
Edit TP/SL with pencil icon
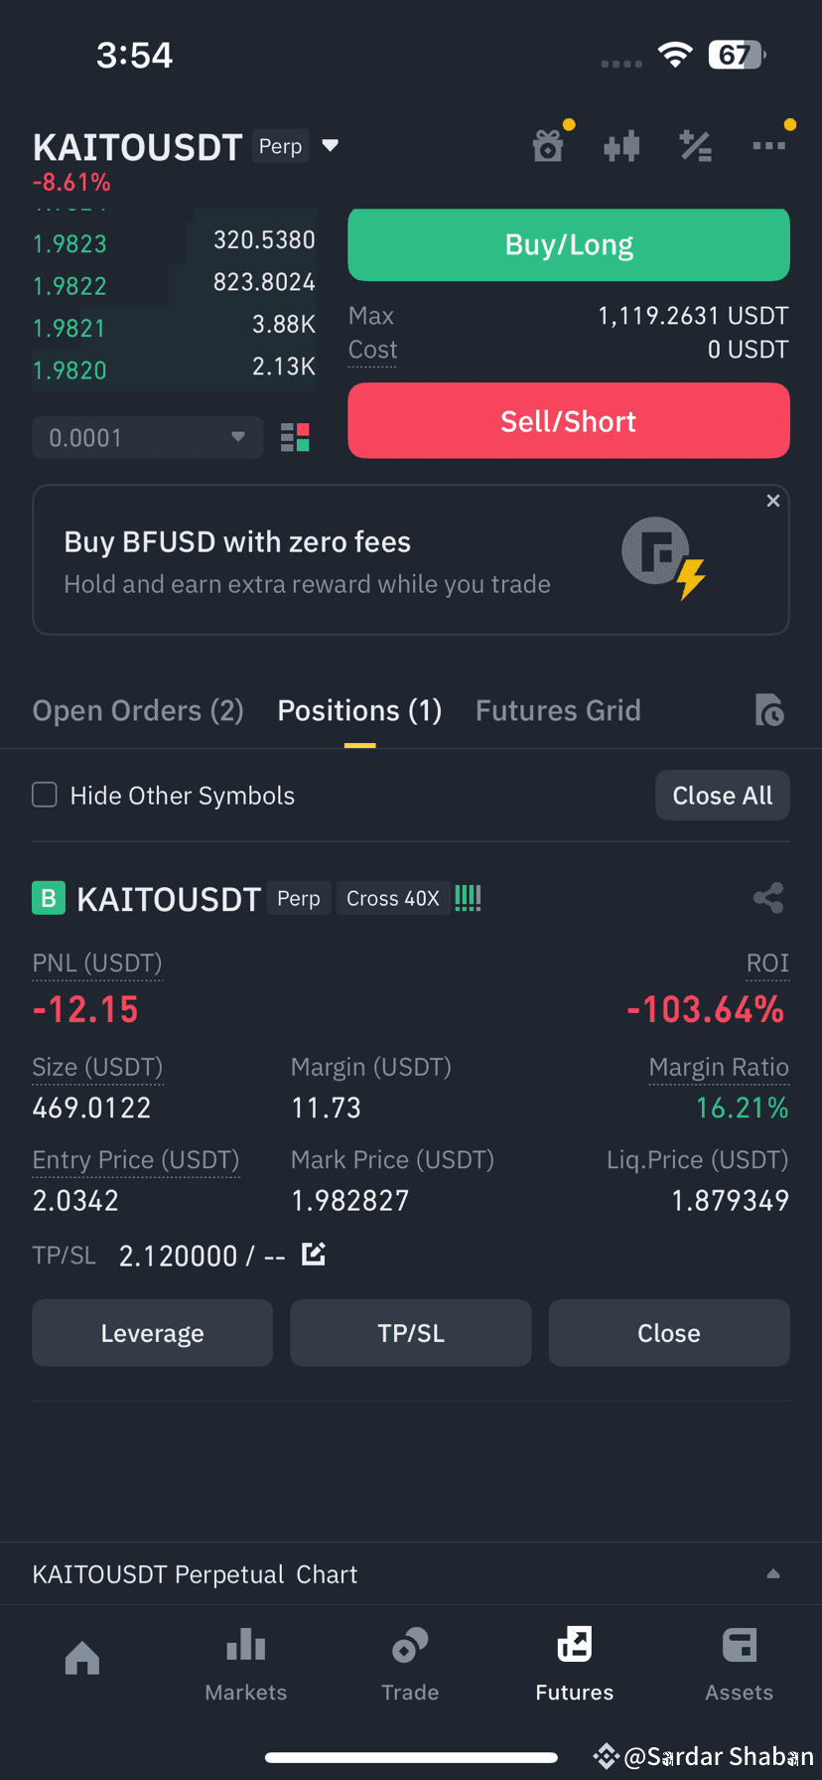point(314,1255)
